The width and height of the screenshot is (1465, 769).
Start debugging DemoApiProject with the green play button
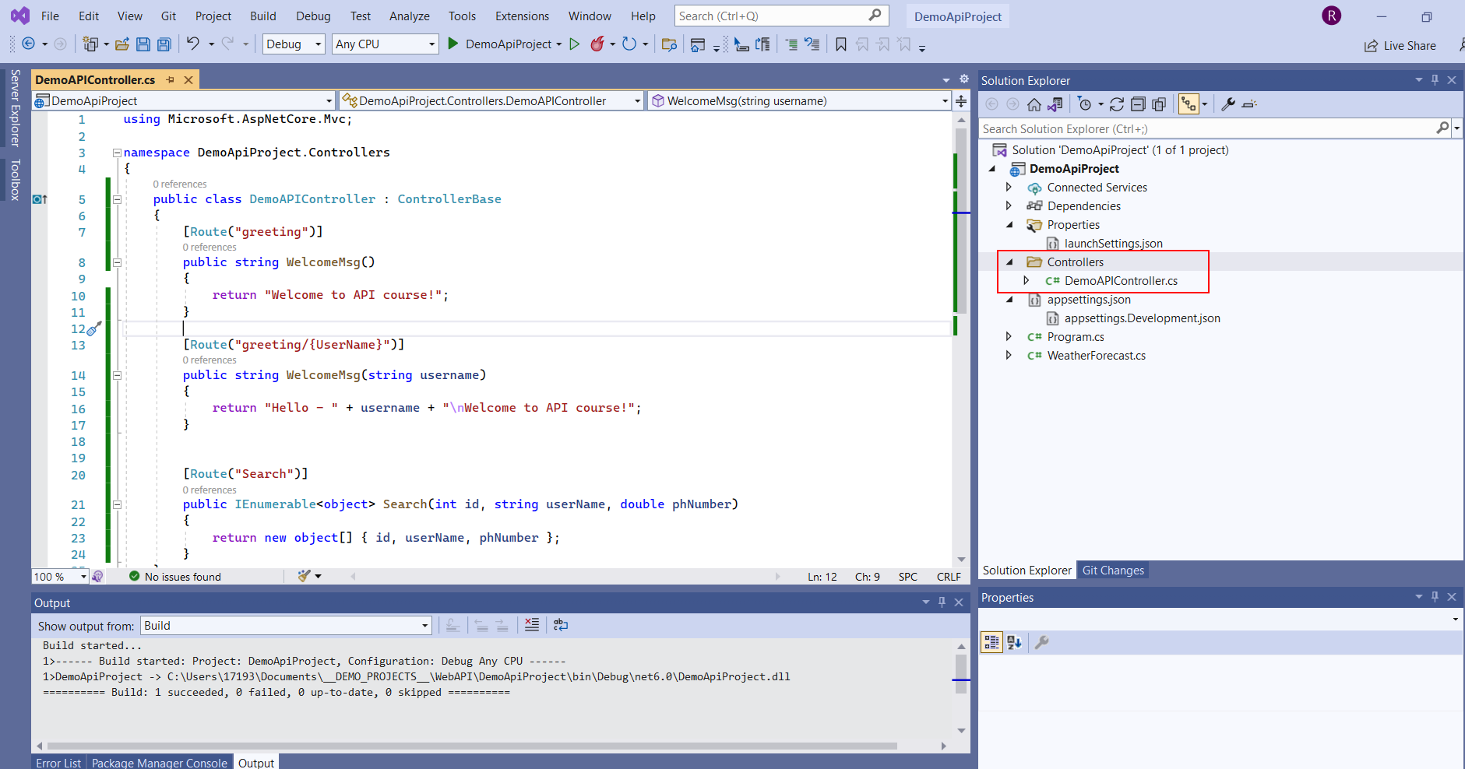point(453,44)
